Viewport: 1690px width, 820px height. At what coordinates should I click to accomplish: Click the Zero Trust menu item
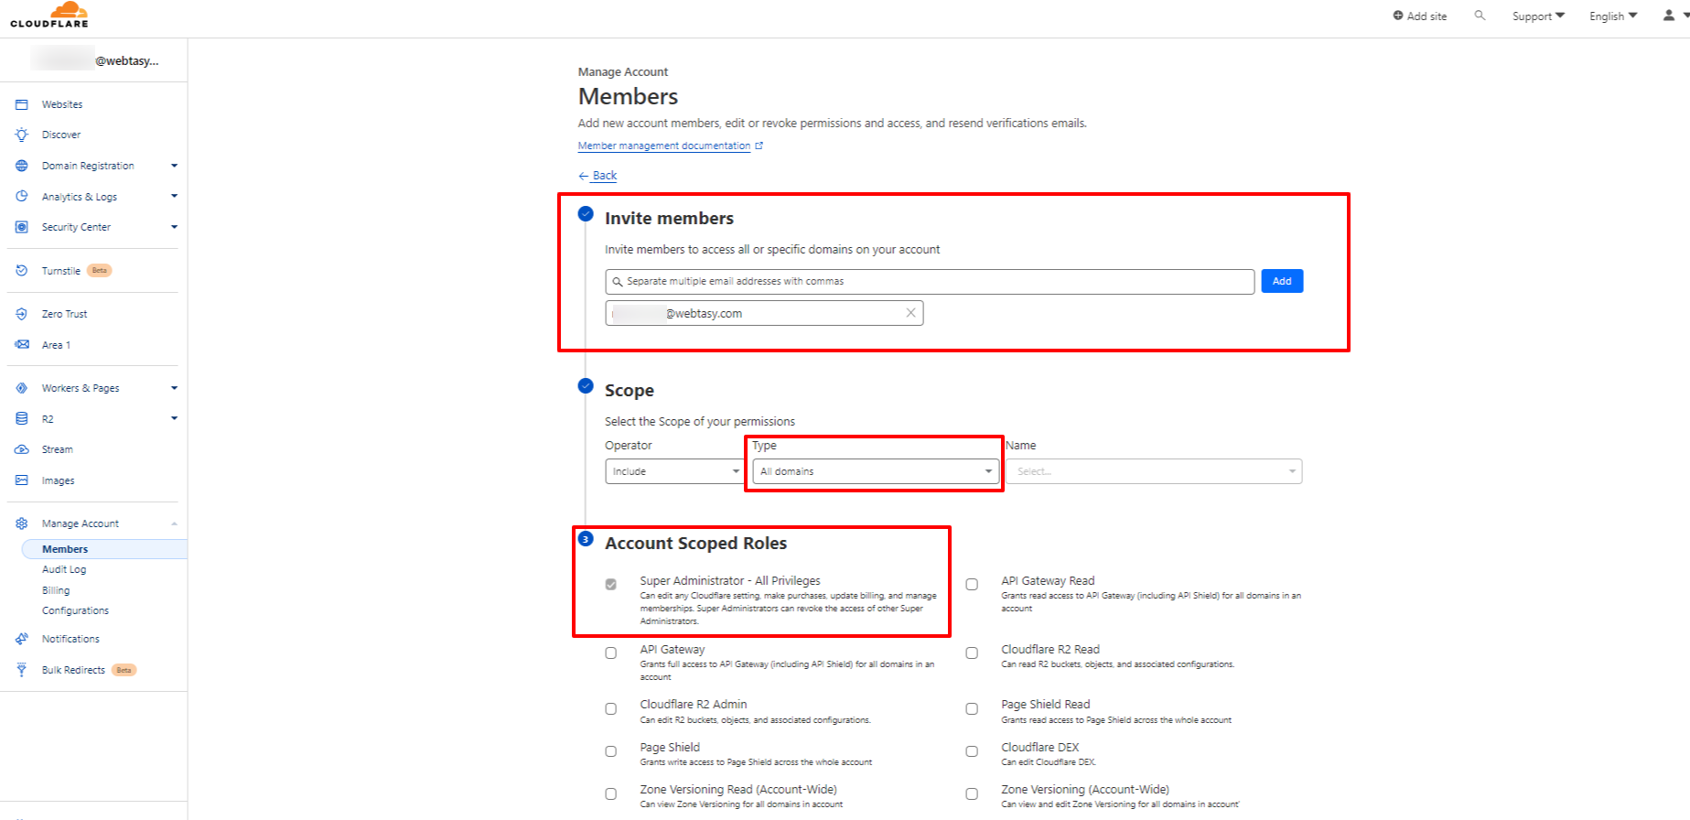click(x=64, y=314)
